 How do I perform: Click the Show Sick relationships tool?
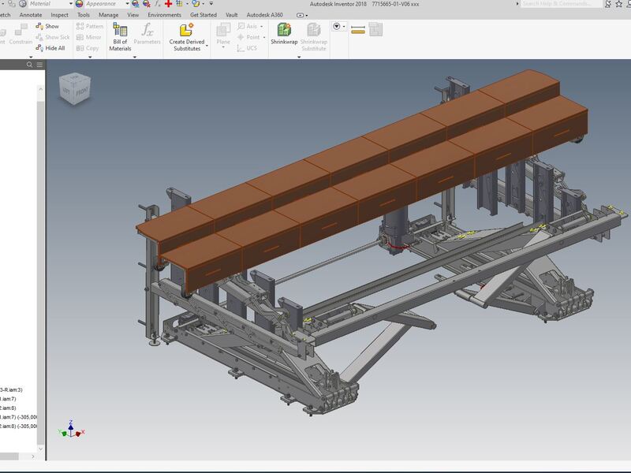point(53,37)
